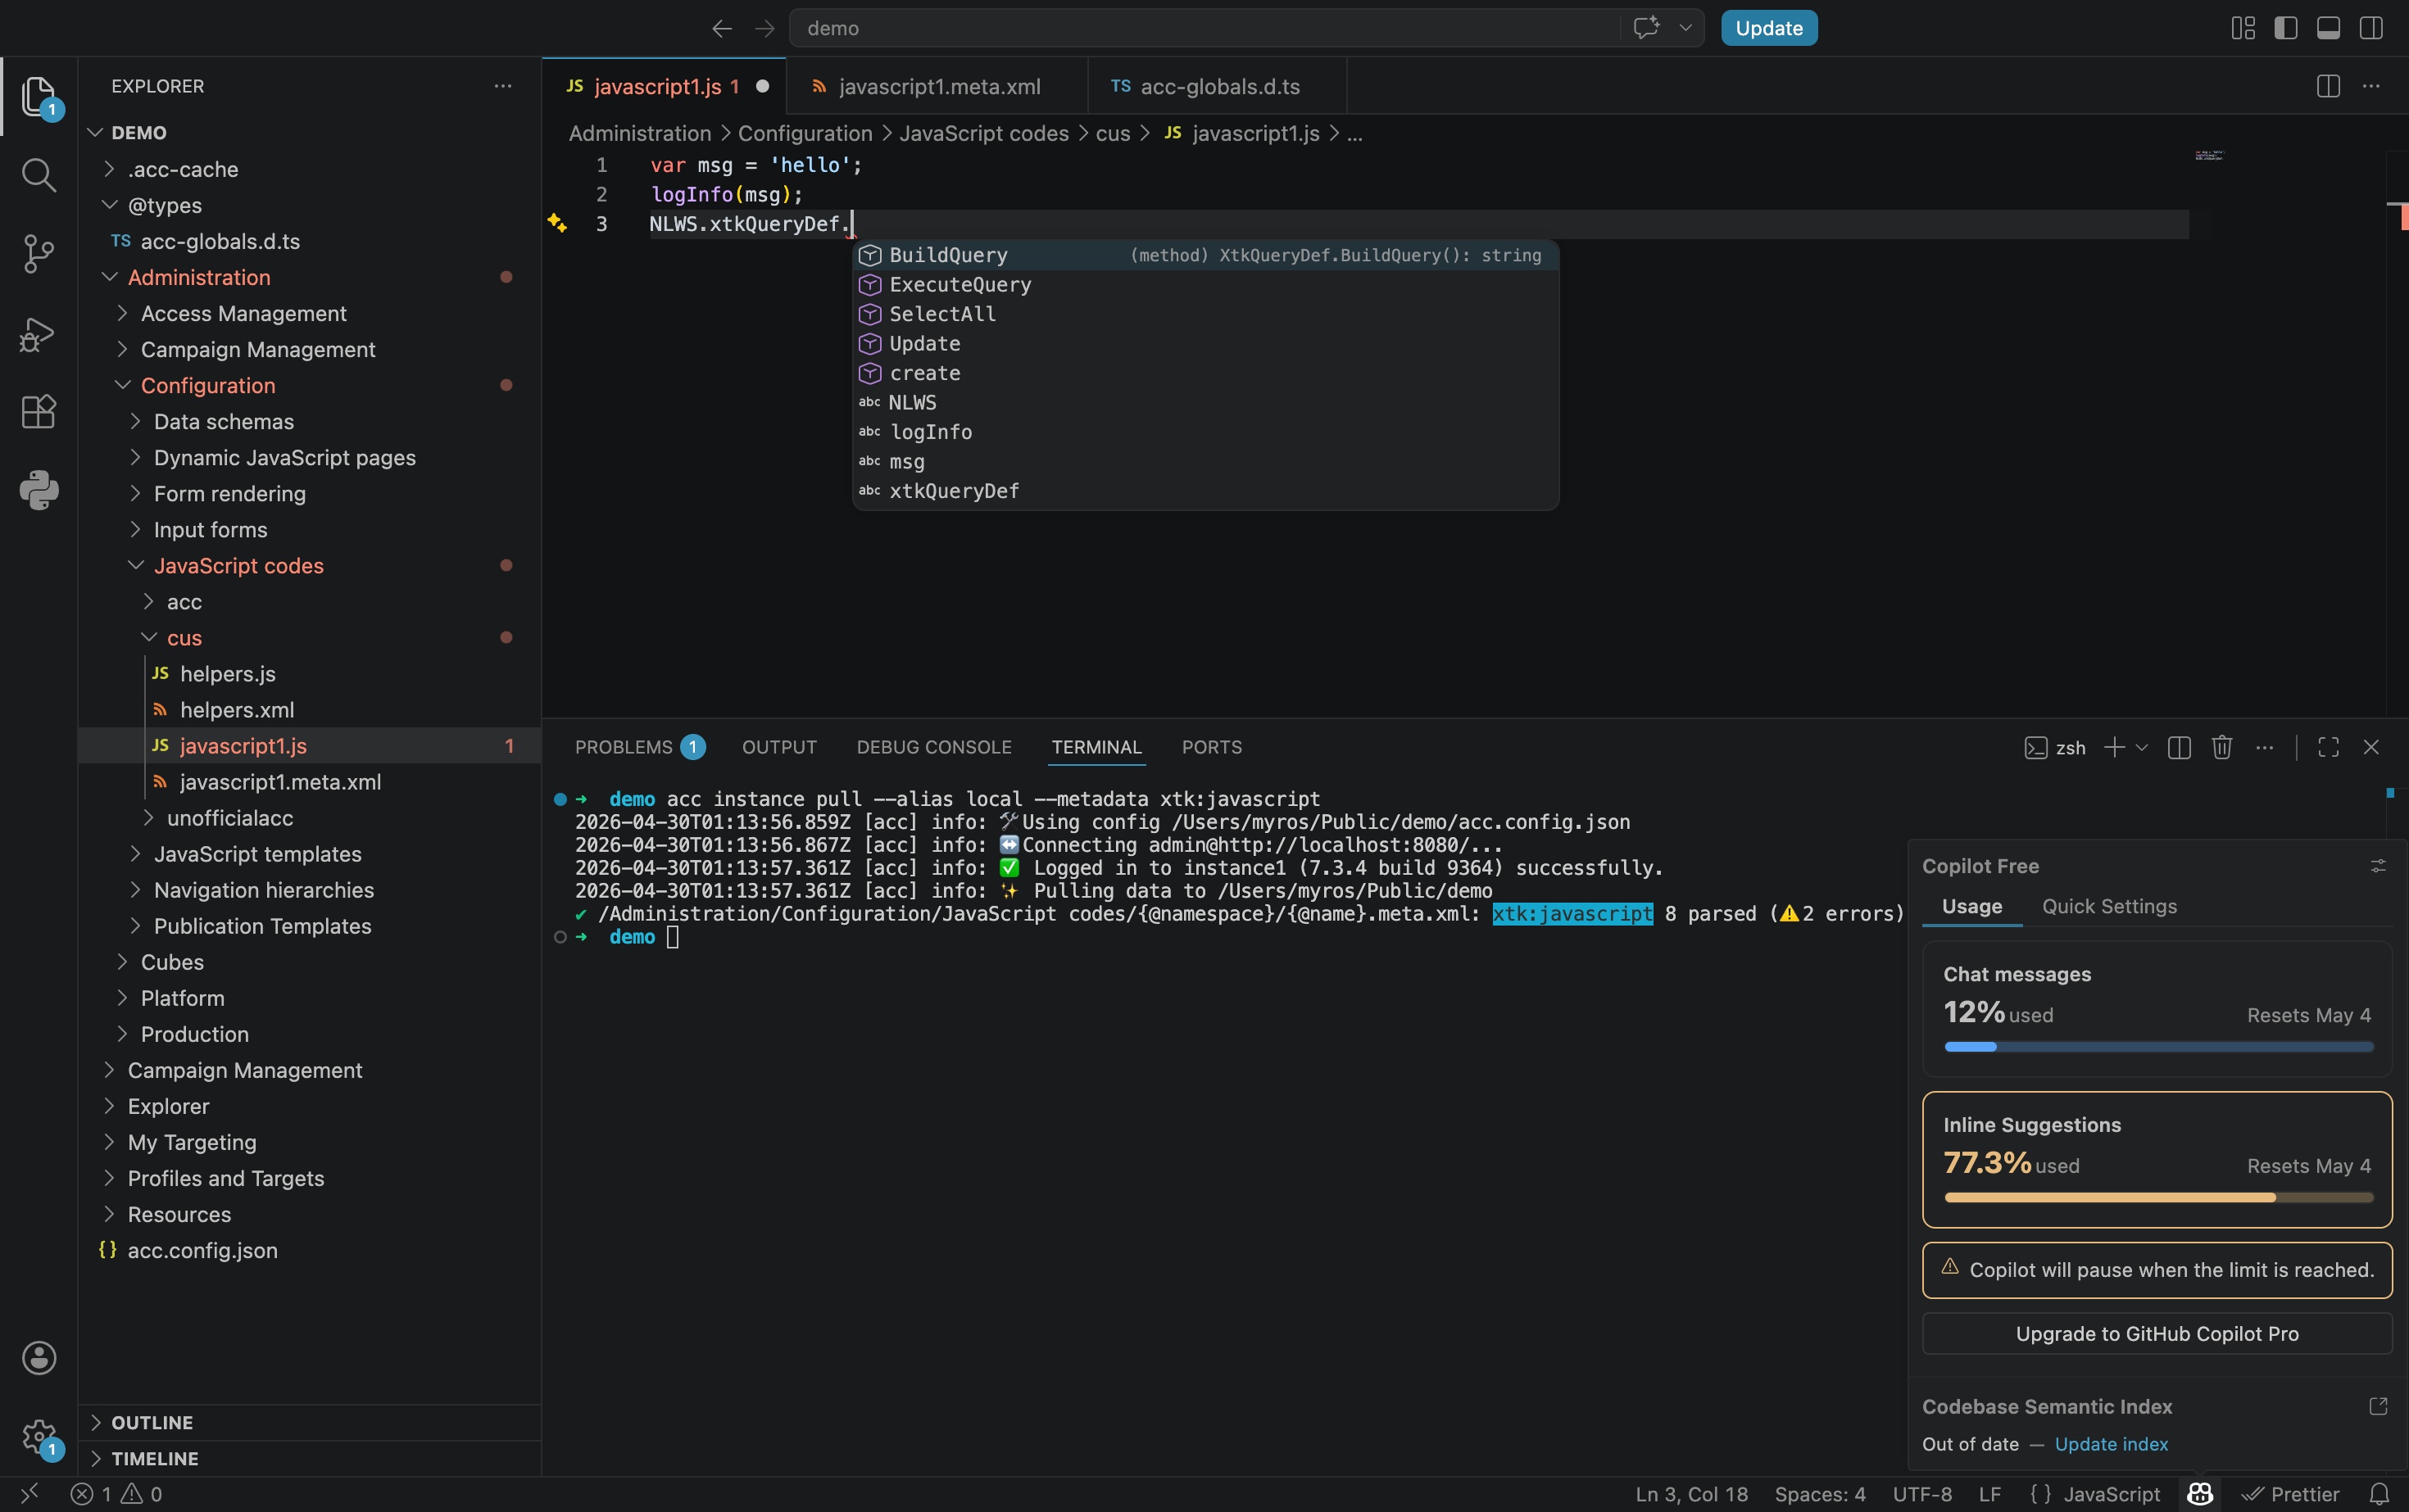This screenshot has width=2409, height=1512.
Task: Open Customize Layout control
Action: point(2243,28)
